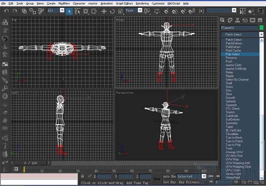Image resolution: width=266 pixels, height=186 pixels.
Task: Select Skin in the modifier list
Action: (x=240, y=90)
